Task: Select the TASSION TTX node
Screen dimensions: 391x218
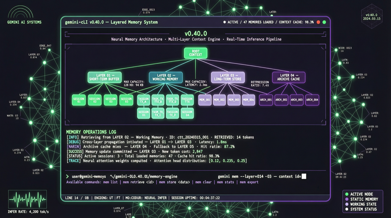Action: (x=187, y=100)
